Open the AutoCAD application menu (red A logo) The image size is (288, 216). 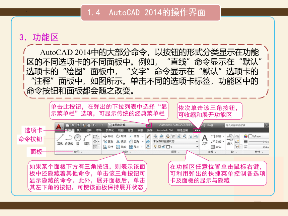pyautogui.click(x=59, y=127)
